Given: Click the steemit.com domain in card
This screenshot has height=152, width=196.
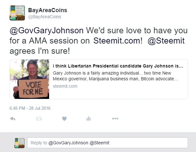Looking at the screenshot, I should pyautogui.click(x=65, y=86).
